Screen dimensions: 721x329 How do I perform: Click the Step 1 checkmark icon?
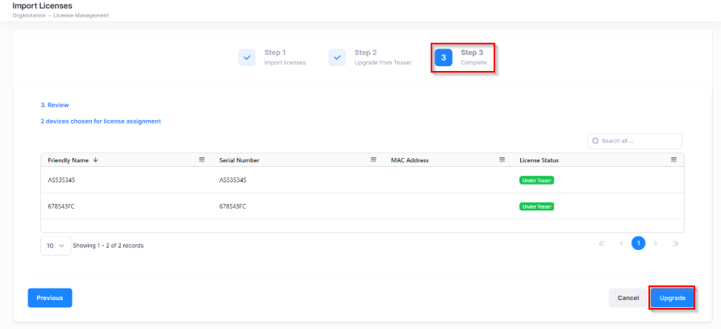point(247,57)
